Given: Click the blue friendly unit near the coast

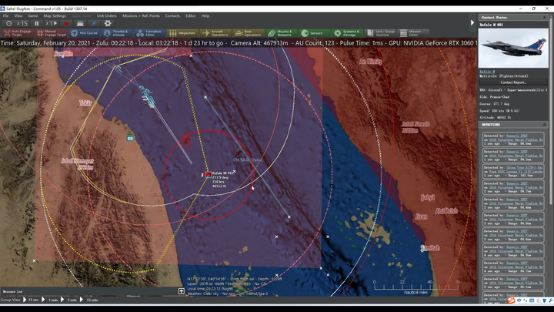Looking at the screenshot, I should 130,138.
